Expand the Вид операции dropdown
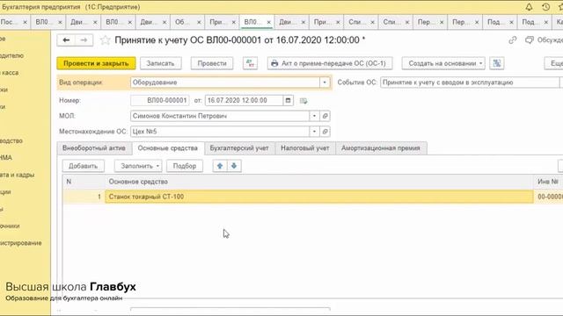 [x=325, y=83]
